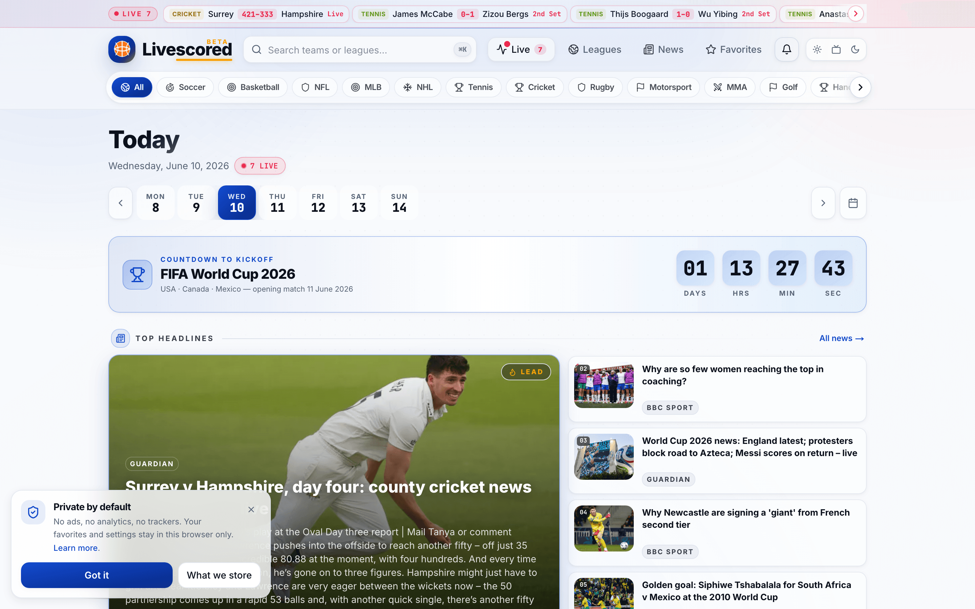Viewport: 975px width, 609px height.
Task: Filter by MLB
Action: tap(366, 87)
